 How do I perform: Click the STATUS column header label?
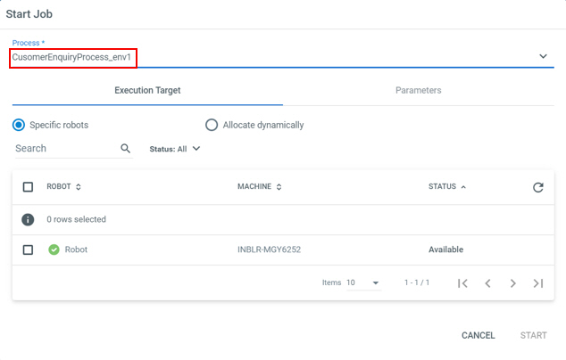[x=442, y=186]
